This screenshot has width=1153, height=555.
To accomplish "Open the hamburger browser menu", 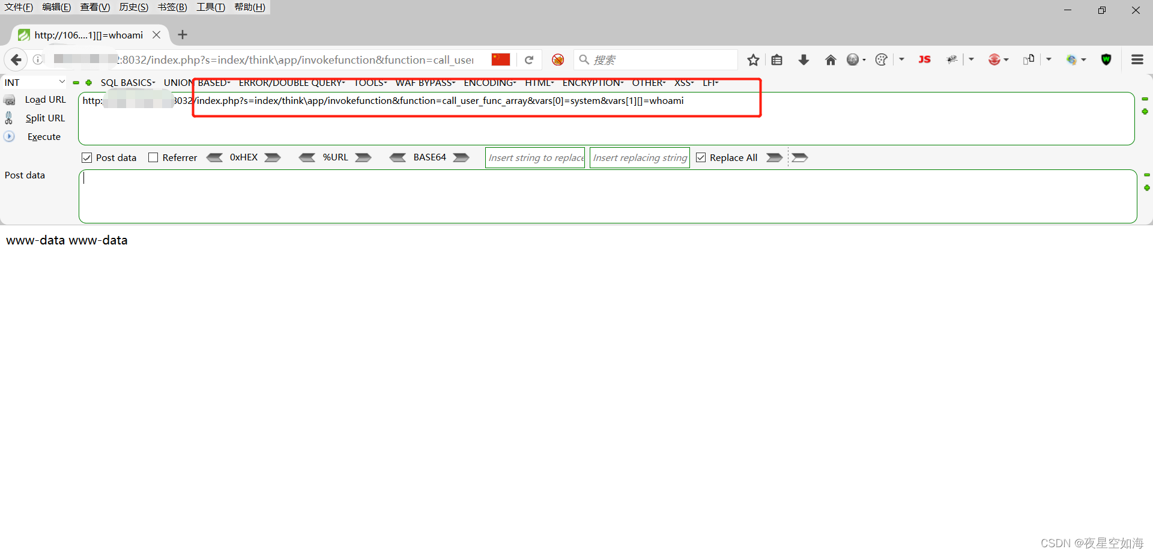I will [1137, 59].
